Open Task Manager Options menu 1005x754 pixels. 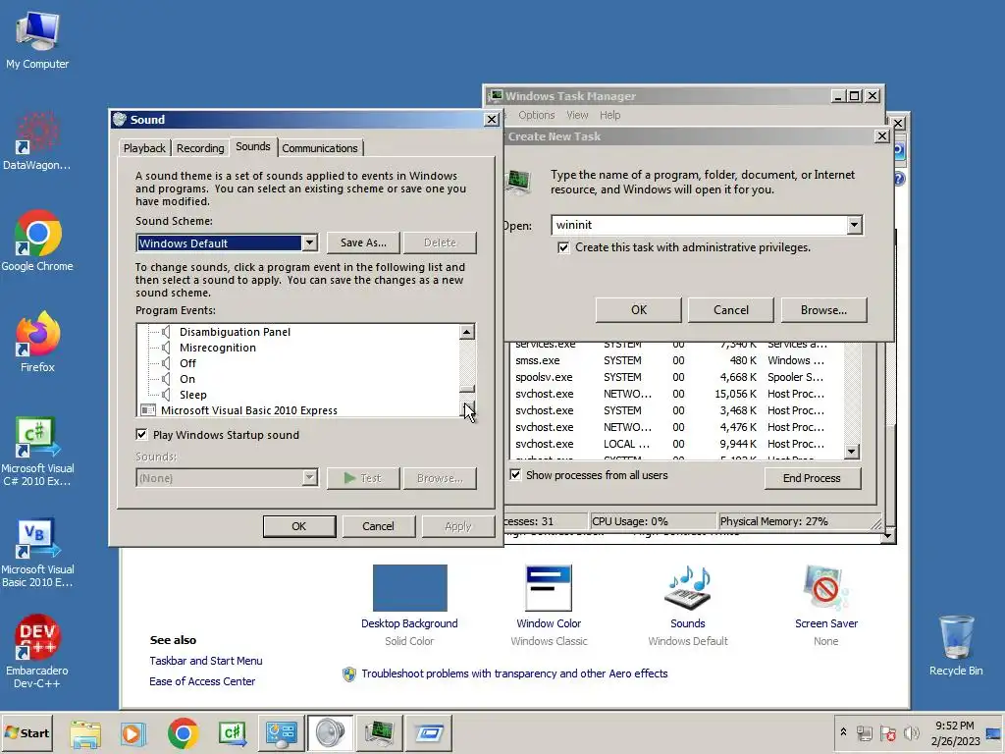(x=537, y=115)
